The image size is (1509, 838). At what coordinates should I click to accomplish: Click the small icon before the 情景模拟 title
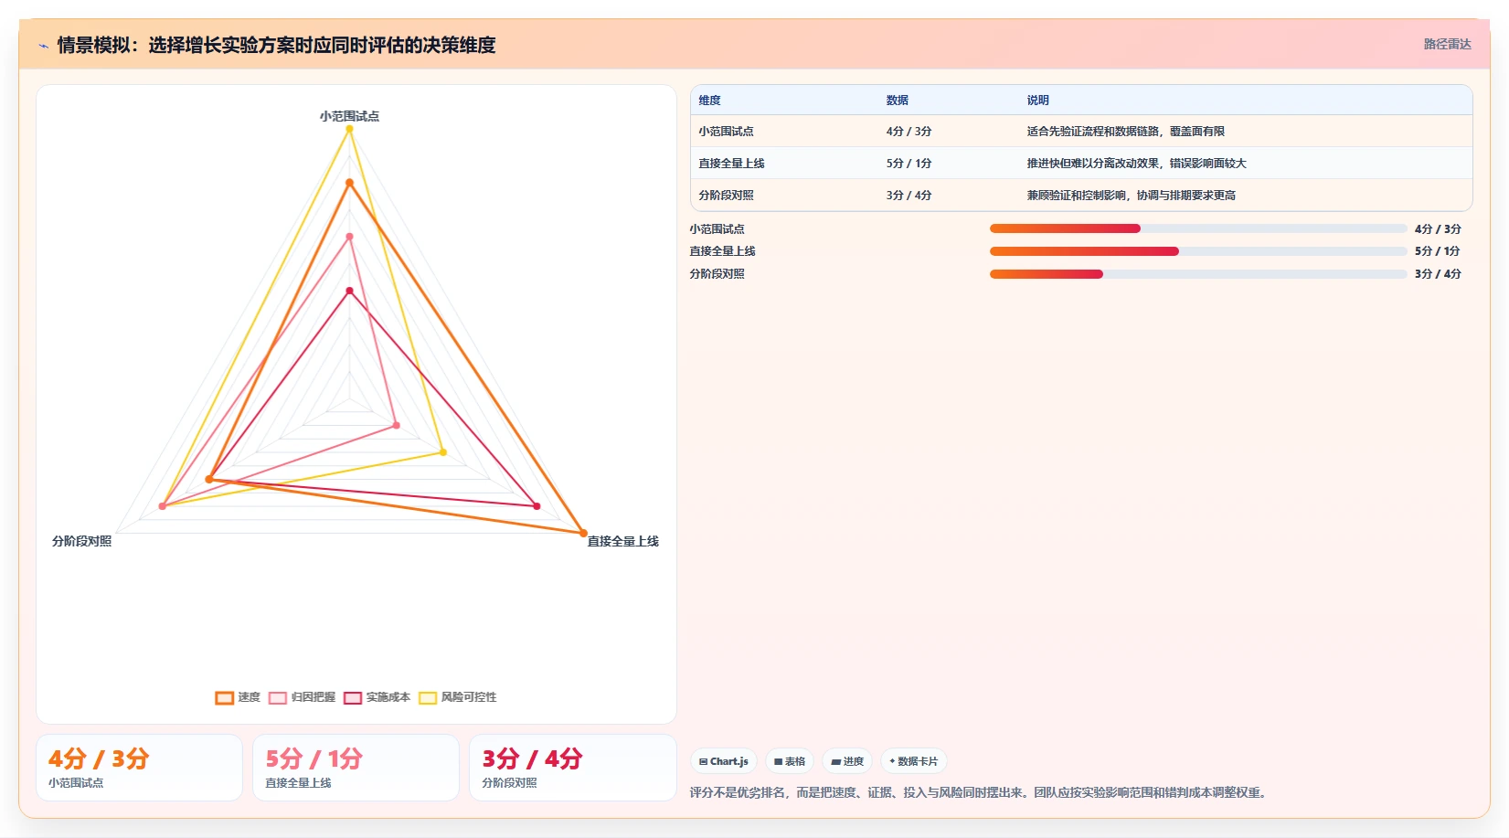tap(43, 46)
